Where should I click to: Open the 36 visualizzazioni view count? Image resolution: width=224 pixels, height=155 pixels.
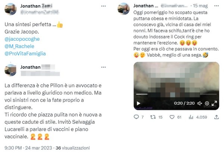pos(73,148)
